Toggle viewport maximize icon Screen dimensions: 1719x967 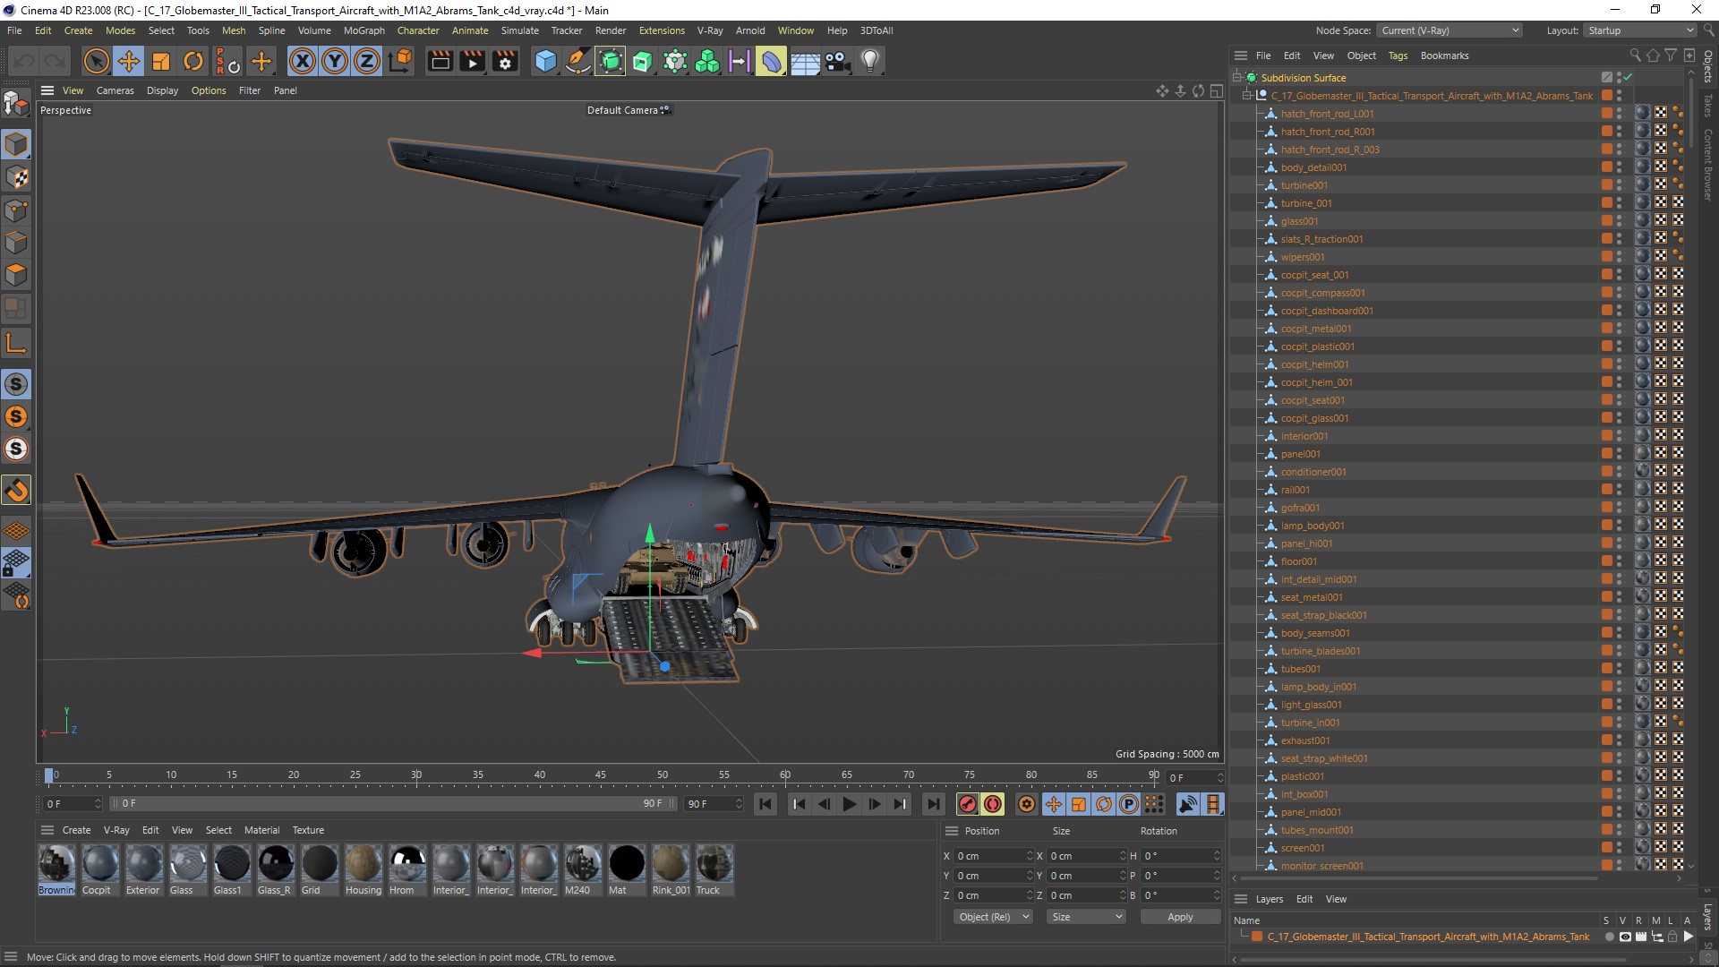coord(1217,90)
